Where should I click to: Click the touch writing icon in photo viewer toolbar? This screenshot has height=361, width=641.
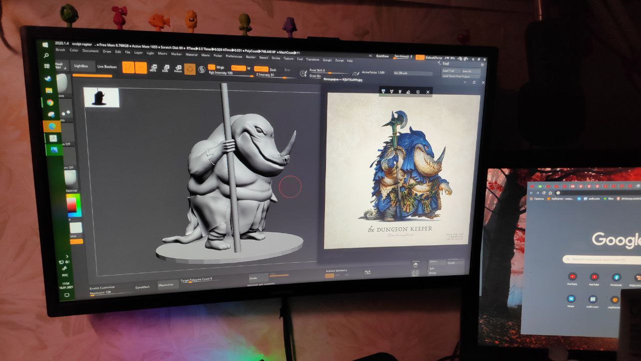418,92
